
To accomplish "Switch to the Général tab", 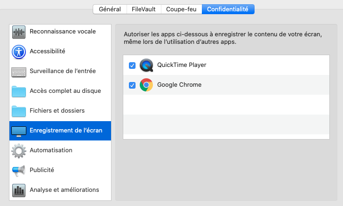I will click(110, 9).
